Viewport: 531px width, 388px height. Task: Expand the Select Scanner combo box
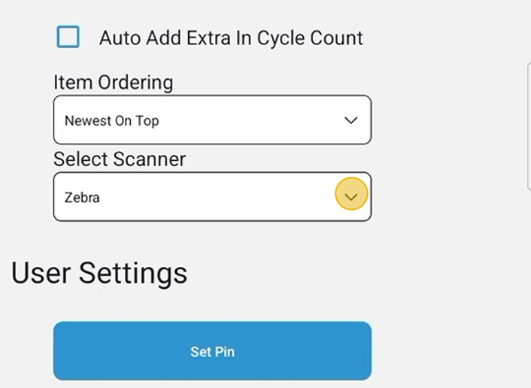(x=212, y=197)
